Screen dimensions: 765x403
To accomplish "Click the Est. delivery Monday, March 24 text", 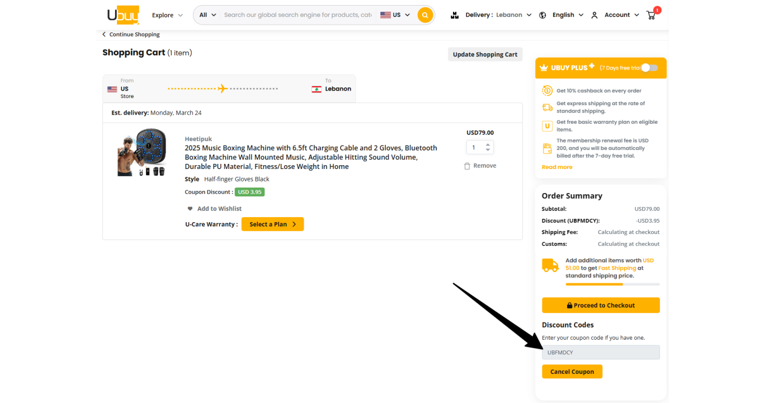I will [157, 113].
